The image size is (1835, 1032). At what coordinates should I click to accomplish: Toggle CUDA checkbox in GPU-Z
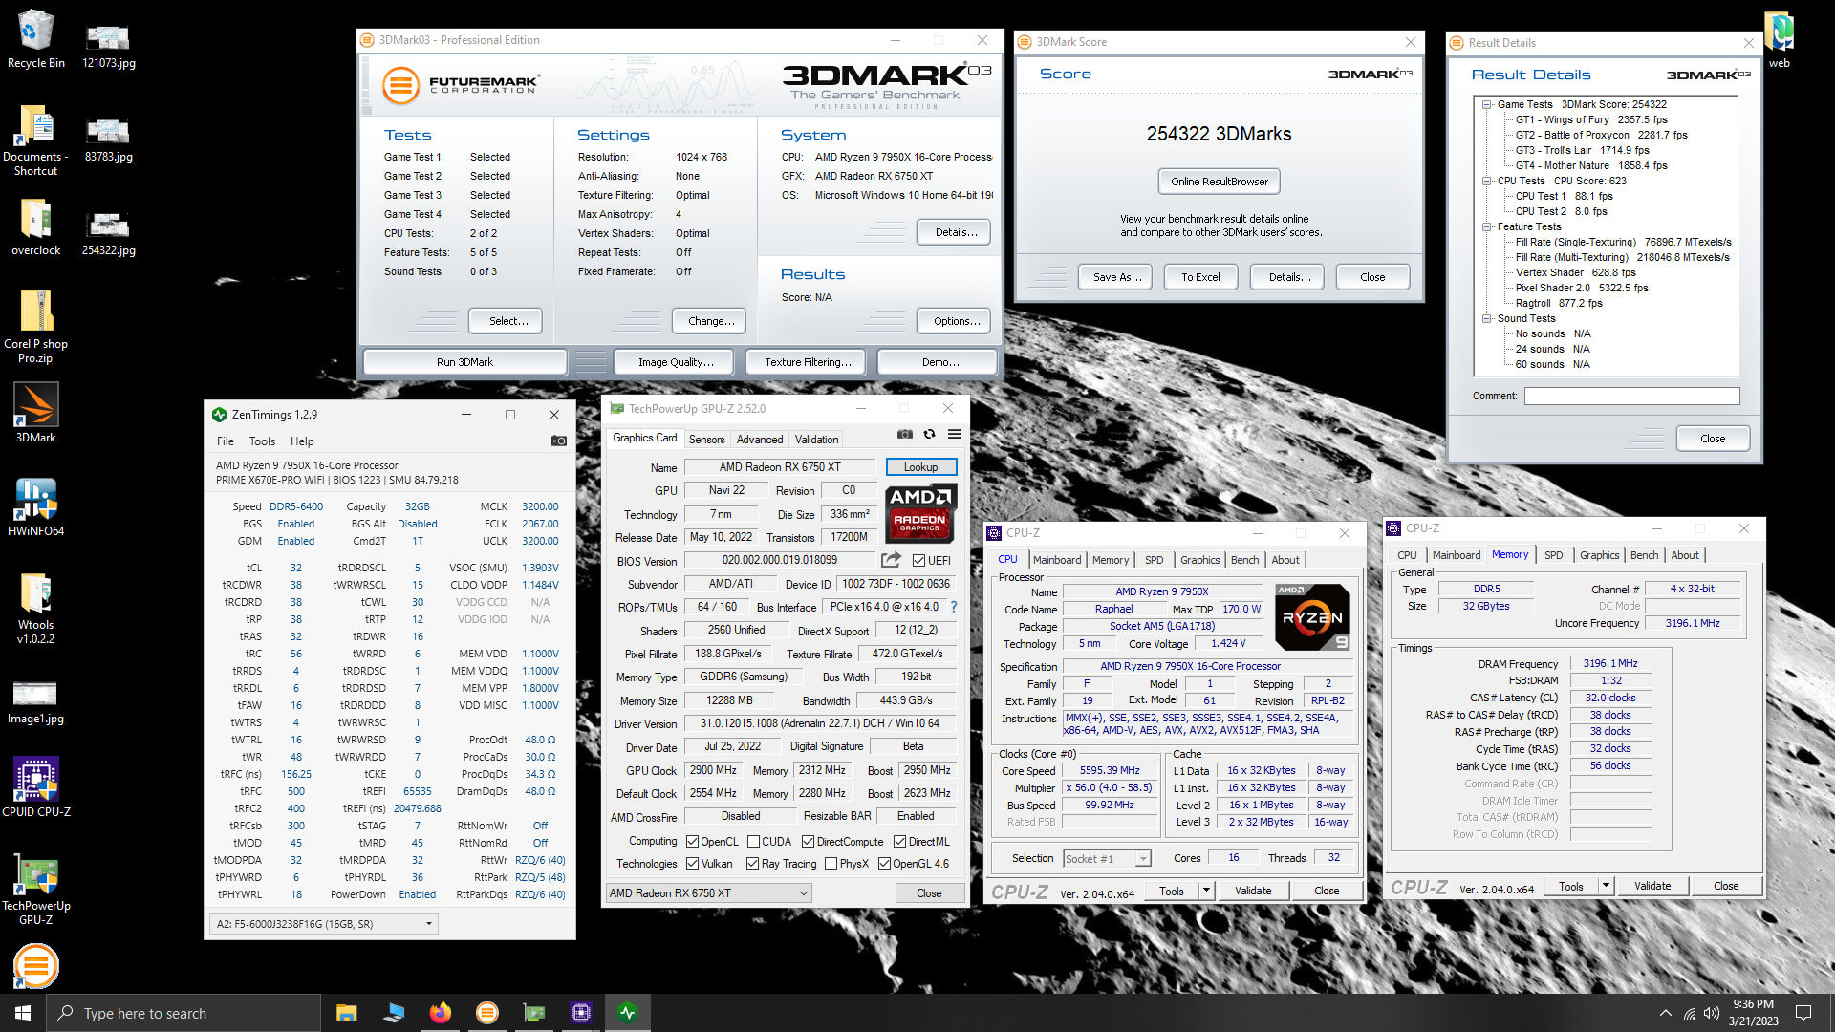click(754, 842)
